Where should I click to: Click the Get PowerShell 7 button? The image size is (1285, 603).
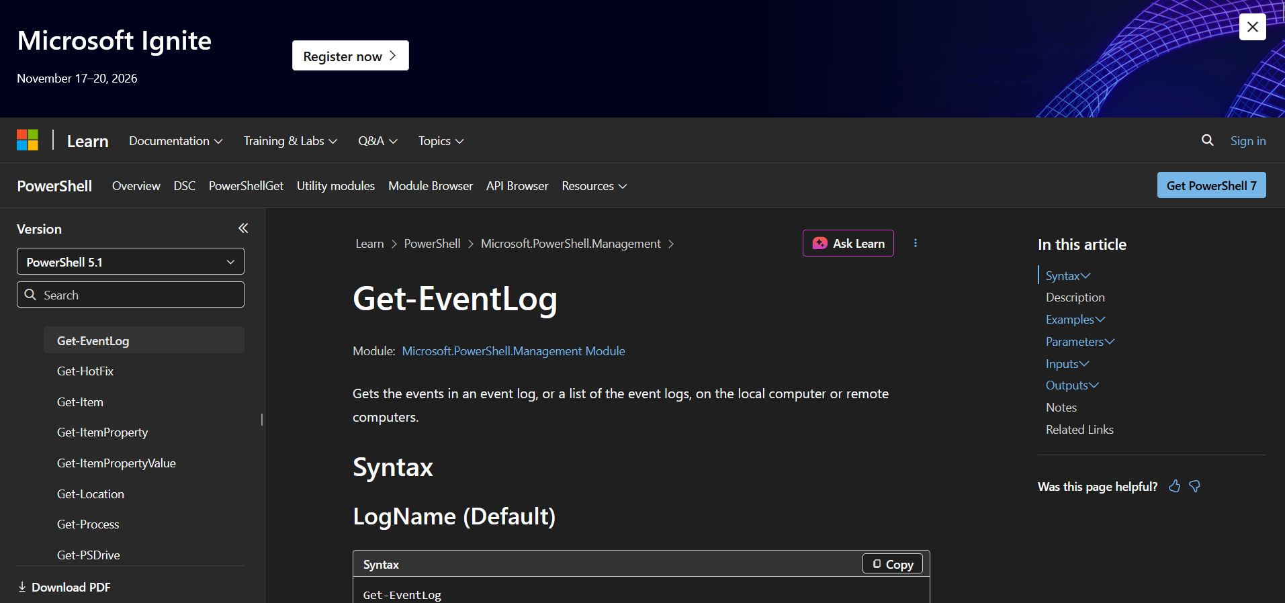[x=1211, y=185]
